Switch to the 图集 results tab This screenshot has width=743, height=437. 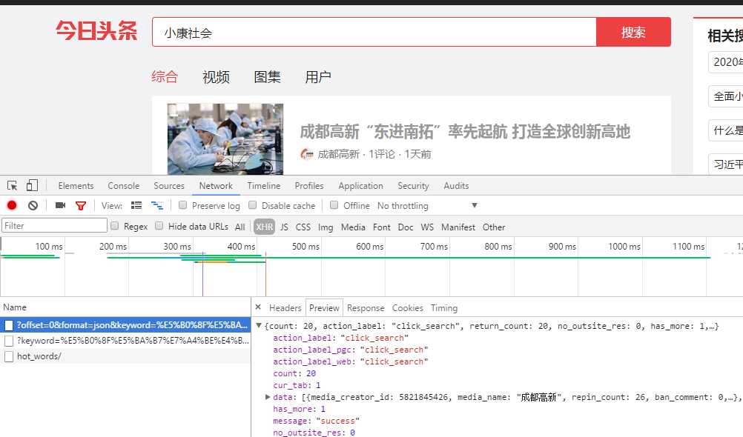tap(267, 76)
